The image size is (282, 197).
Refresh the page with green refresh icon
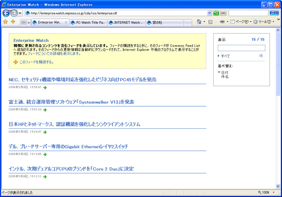(216, 13)
